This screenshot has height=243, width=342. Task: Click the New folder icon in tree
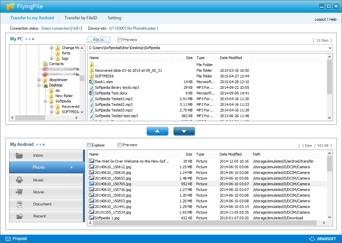[51, 96]
